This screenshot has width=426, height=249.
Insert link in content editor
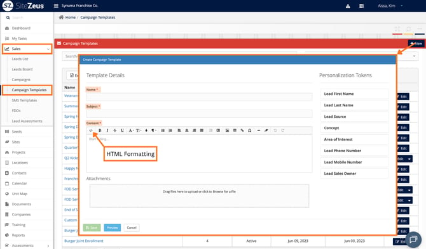242,131
